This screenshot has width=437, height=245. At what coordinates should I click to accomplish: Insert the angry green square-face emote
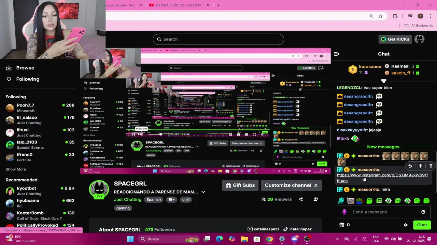pyautogui.click(x=379, y=201)
